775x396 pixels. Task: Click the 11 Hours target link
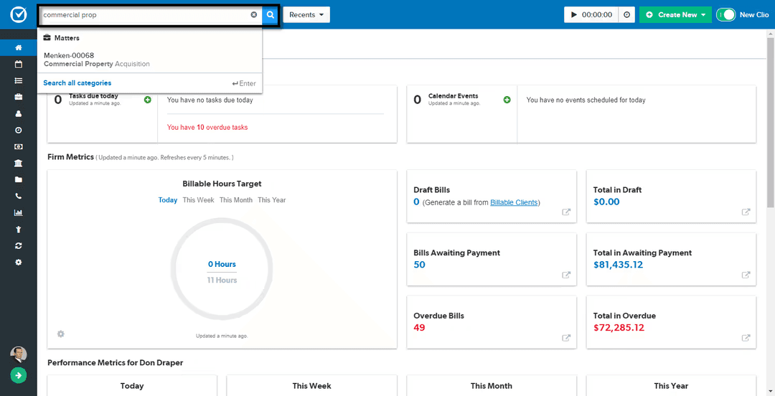[222, 280]
